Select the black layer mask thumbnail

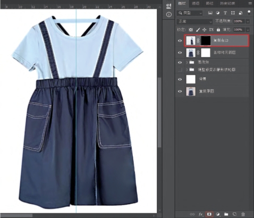(x=206, y=40)
